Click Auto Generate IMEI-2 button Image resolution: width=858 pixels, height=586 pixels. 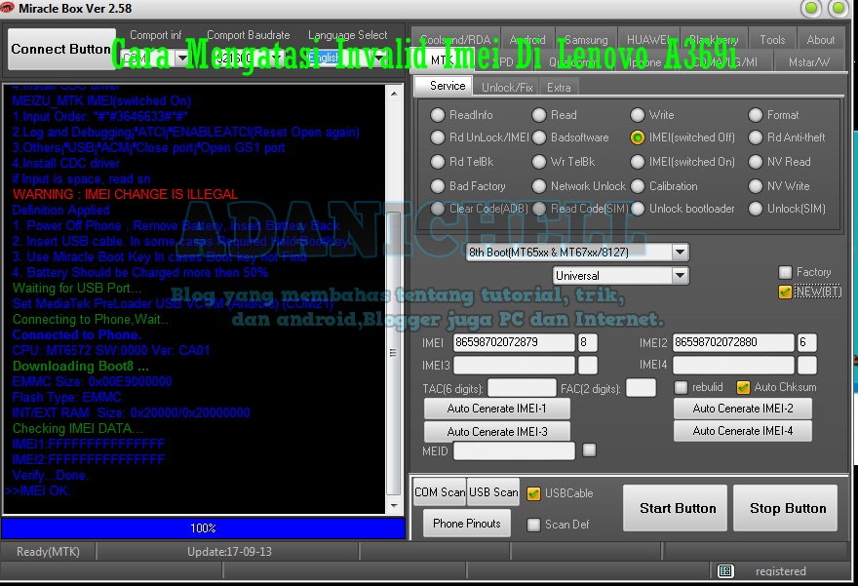743,409
